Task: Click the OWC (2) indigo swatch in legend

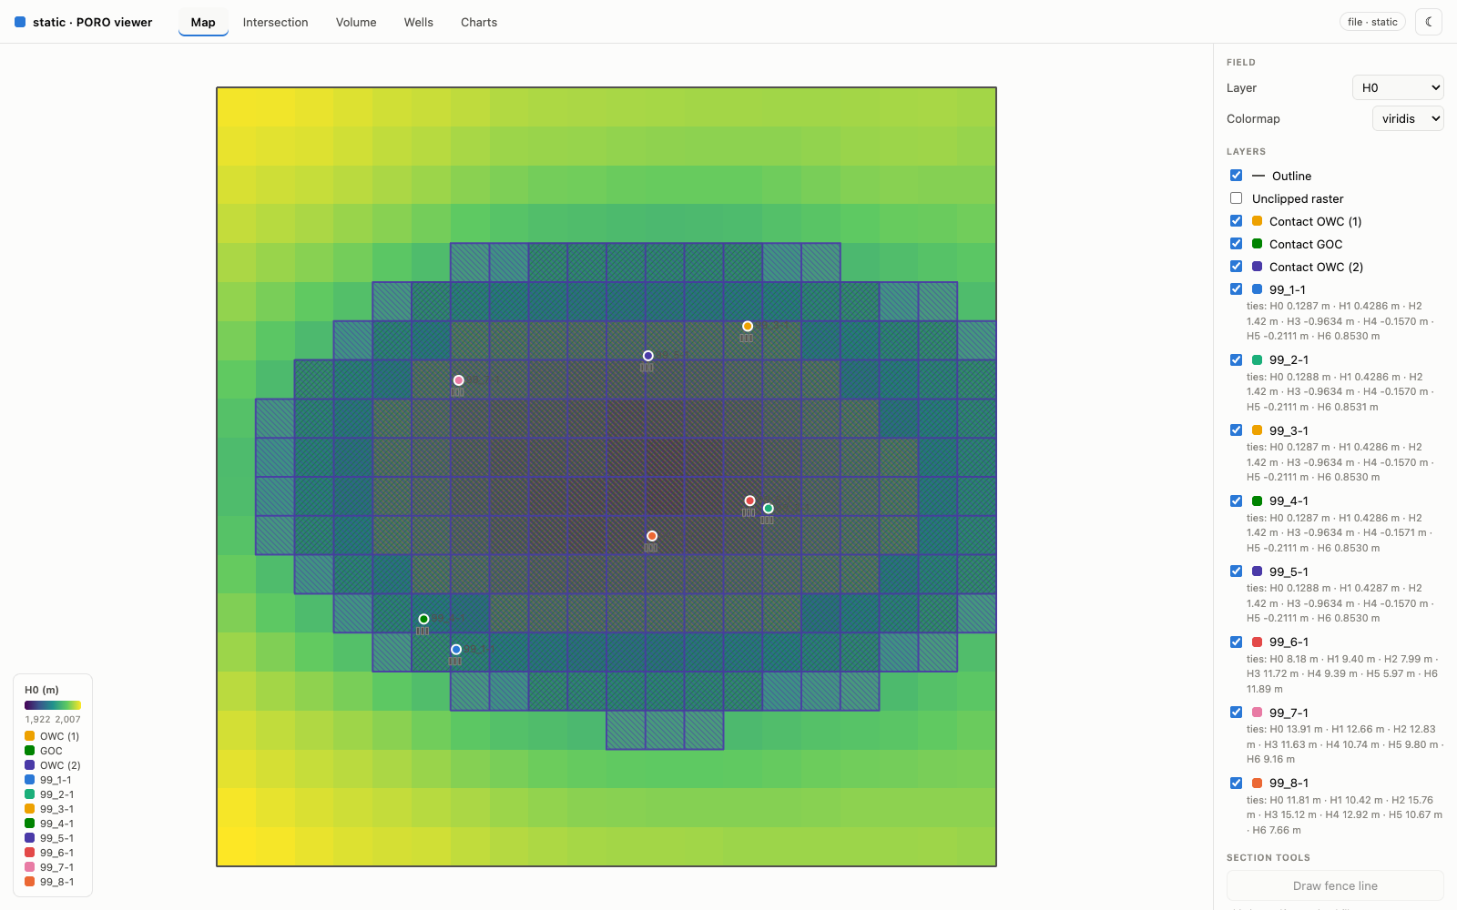Action: click(x=30, y=765)
